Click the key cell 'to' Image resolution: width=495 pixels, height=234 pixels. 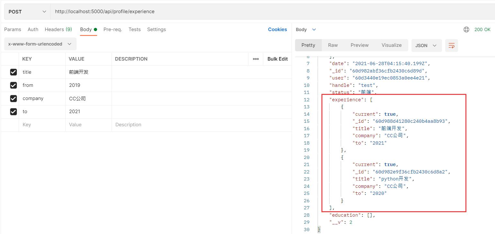click(x=42, y=112)
